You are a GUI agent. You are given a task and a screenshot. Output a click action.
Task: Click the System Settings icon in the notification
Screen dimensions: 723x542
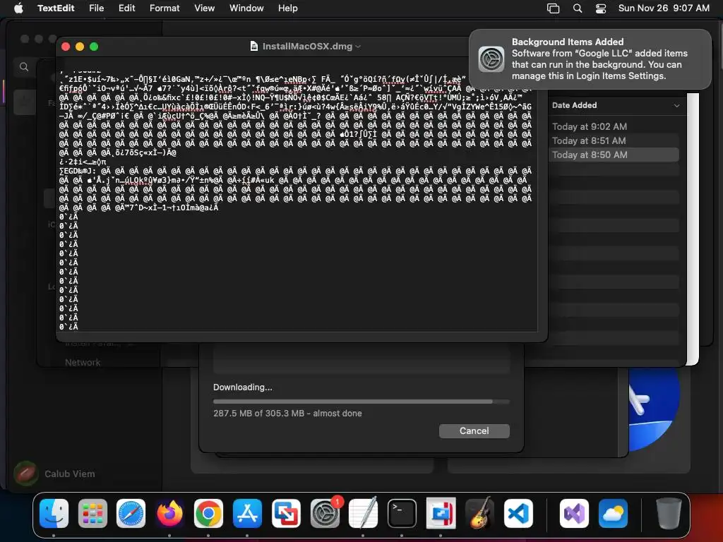pyautogui.click(x=491, y=59)
